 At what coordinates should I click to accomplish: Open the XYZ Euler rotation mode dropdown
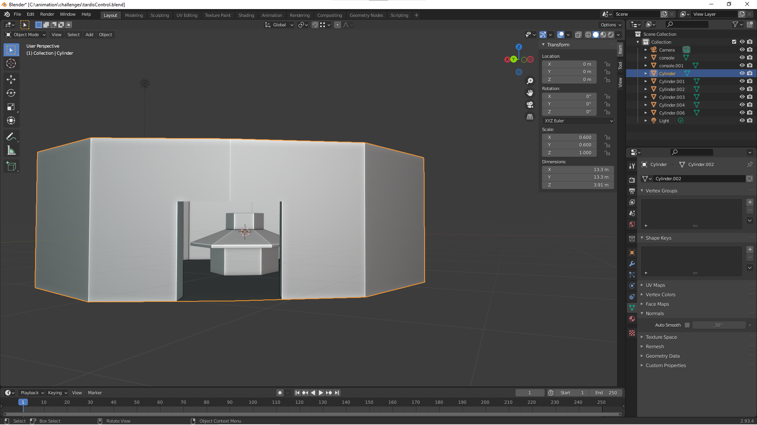(x=578, y=121)
